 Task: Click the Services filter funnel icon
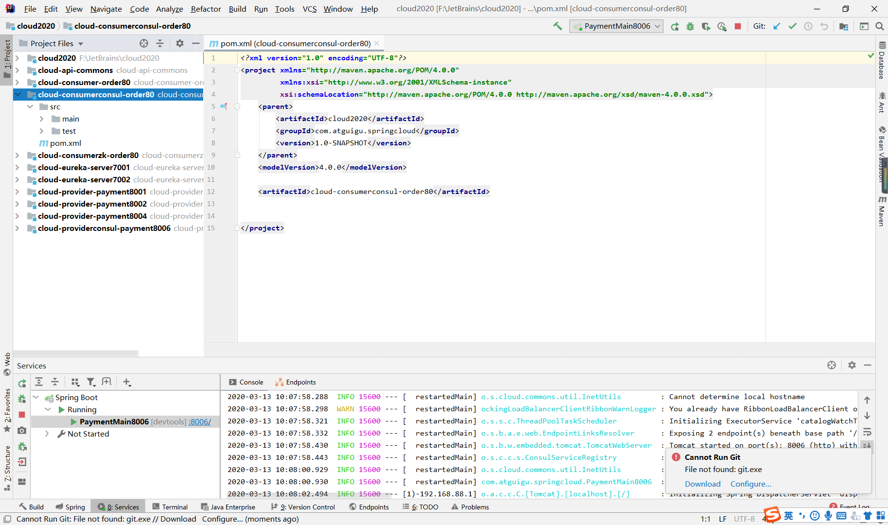(x=91, y=382)
